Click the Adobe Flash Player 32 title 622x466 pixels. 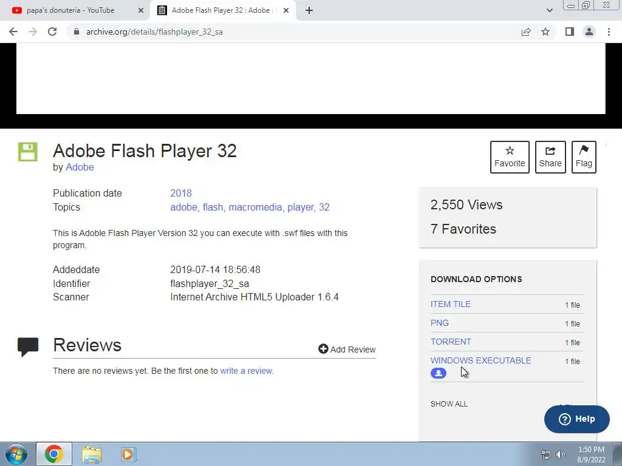coord(145,150)
